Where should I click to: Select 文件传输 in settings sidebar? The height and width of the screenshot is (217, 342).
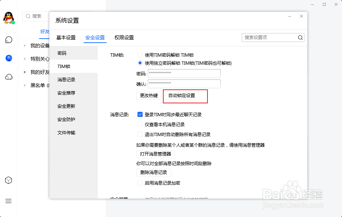[73, 133]
